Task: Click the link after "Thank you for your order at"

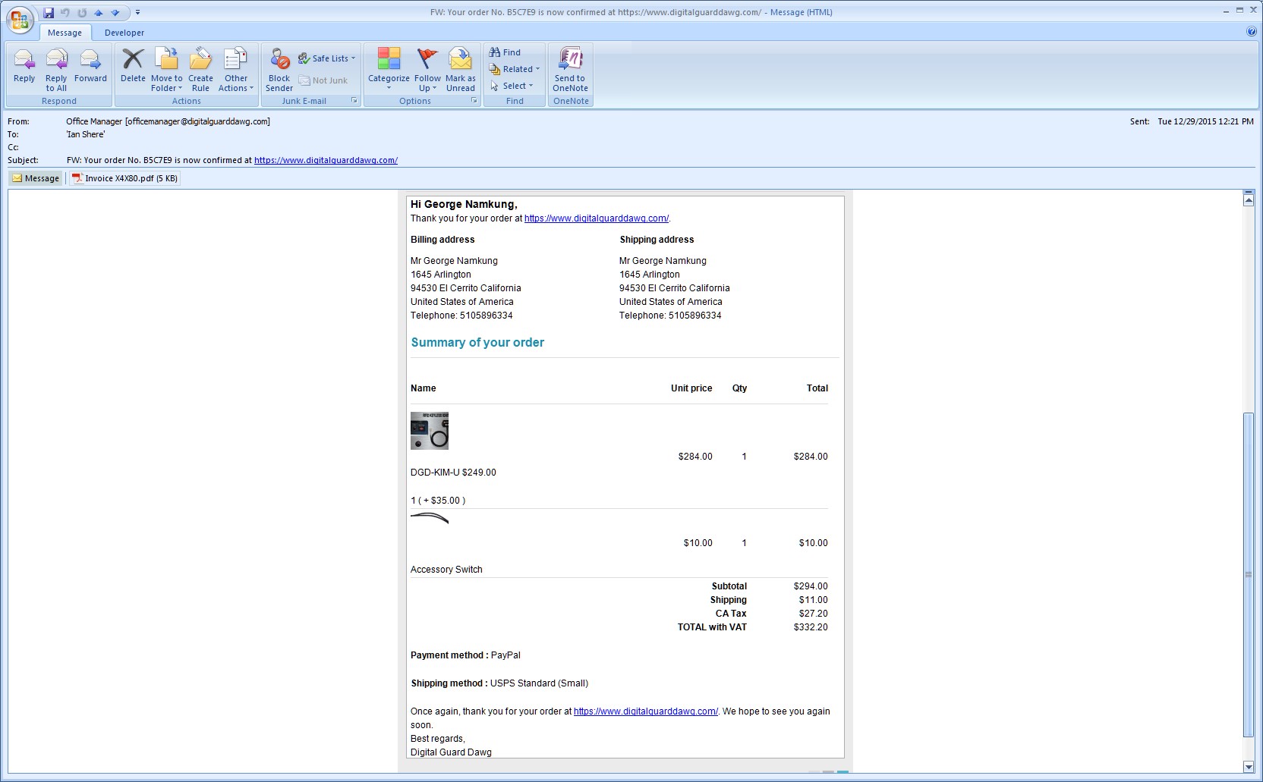Action: [597, 218]
